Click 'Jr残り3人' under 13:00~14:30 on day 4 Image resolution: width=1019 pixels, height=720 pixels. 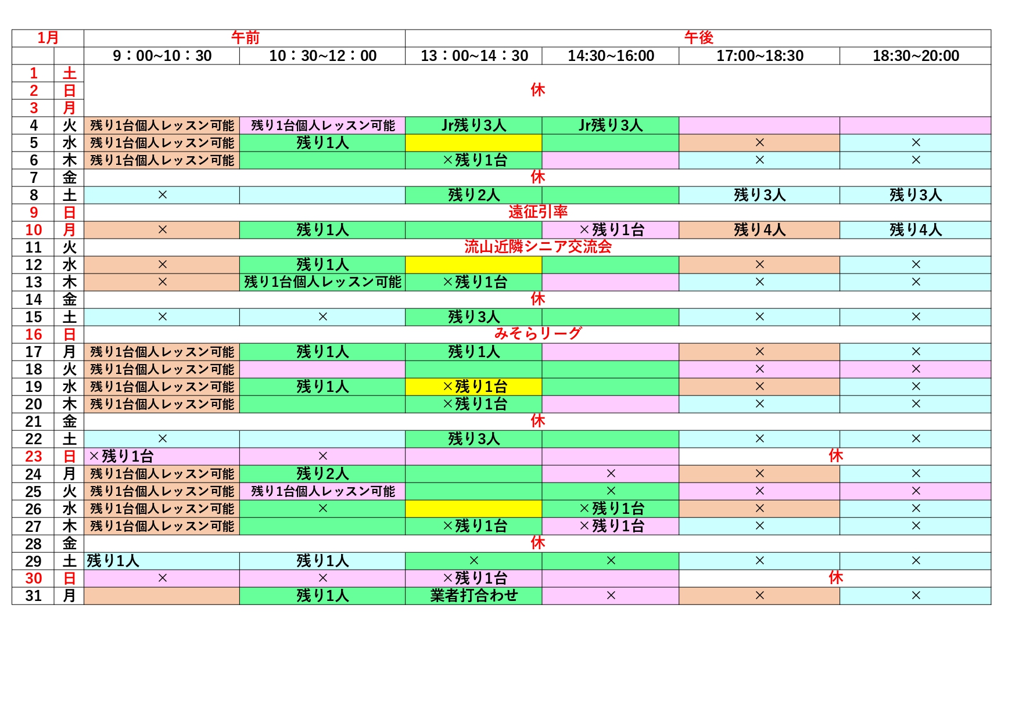pos(474,125)
